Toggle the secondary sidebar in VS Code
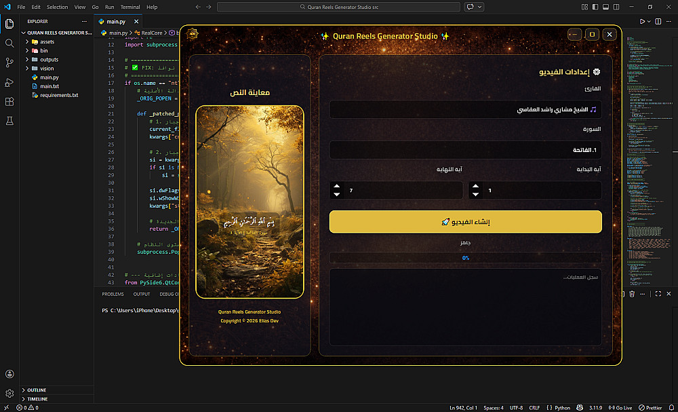This screenshot has width=678, height=412. click(x=616, y=7)
